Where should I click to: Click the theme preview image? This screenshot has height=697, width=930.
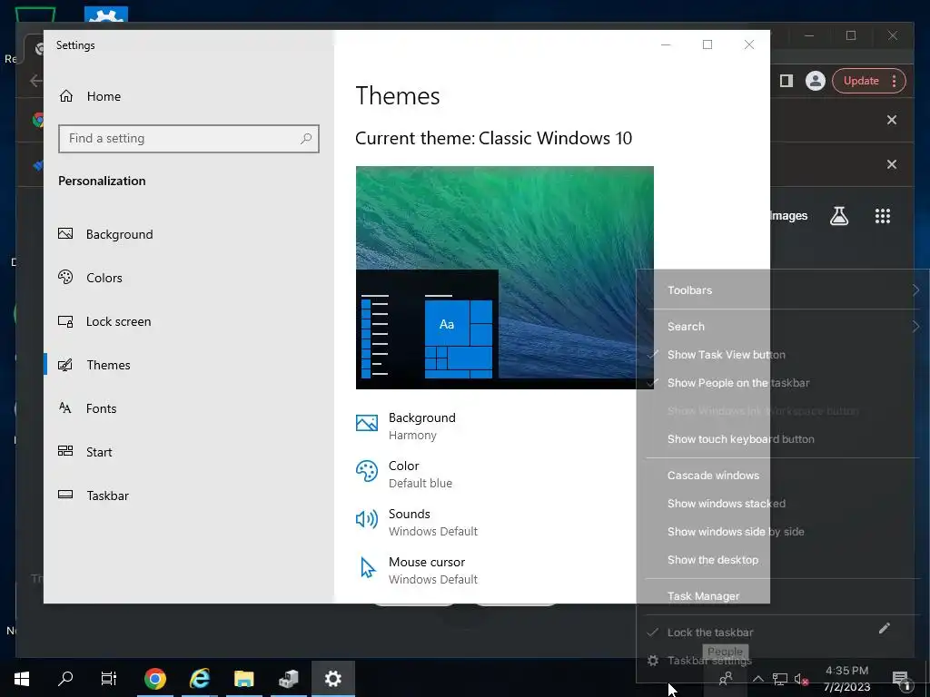pyautogui.click(x=505, y=278)
